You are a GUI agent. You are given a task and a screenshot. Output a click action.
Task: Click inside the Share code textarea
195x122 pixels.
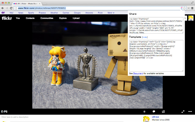pyautogui.click(x=156, y=25)
